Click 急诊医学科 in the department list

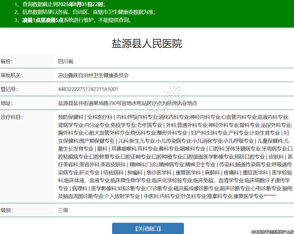click(x=159, y=173)
